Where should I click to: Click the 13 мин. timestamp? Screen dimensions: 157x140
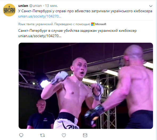(51, 6)
